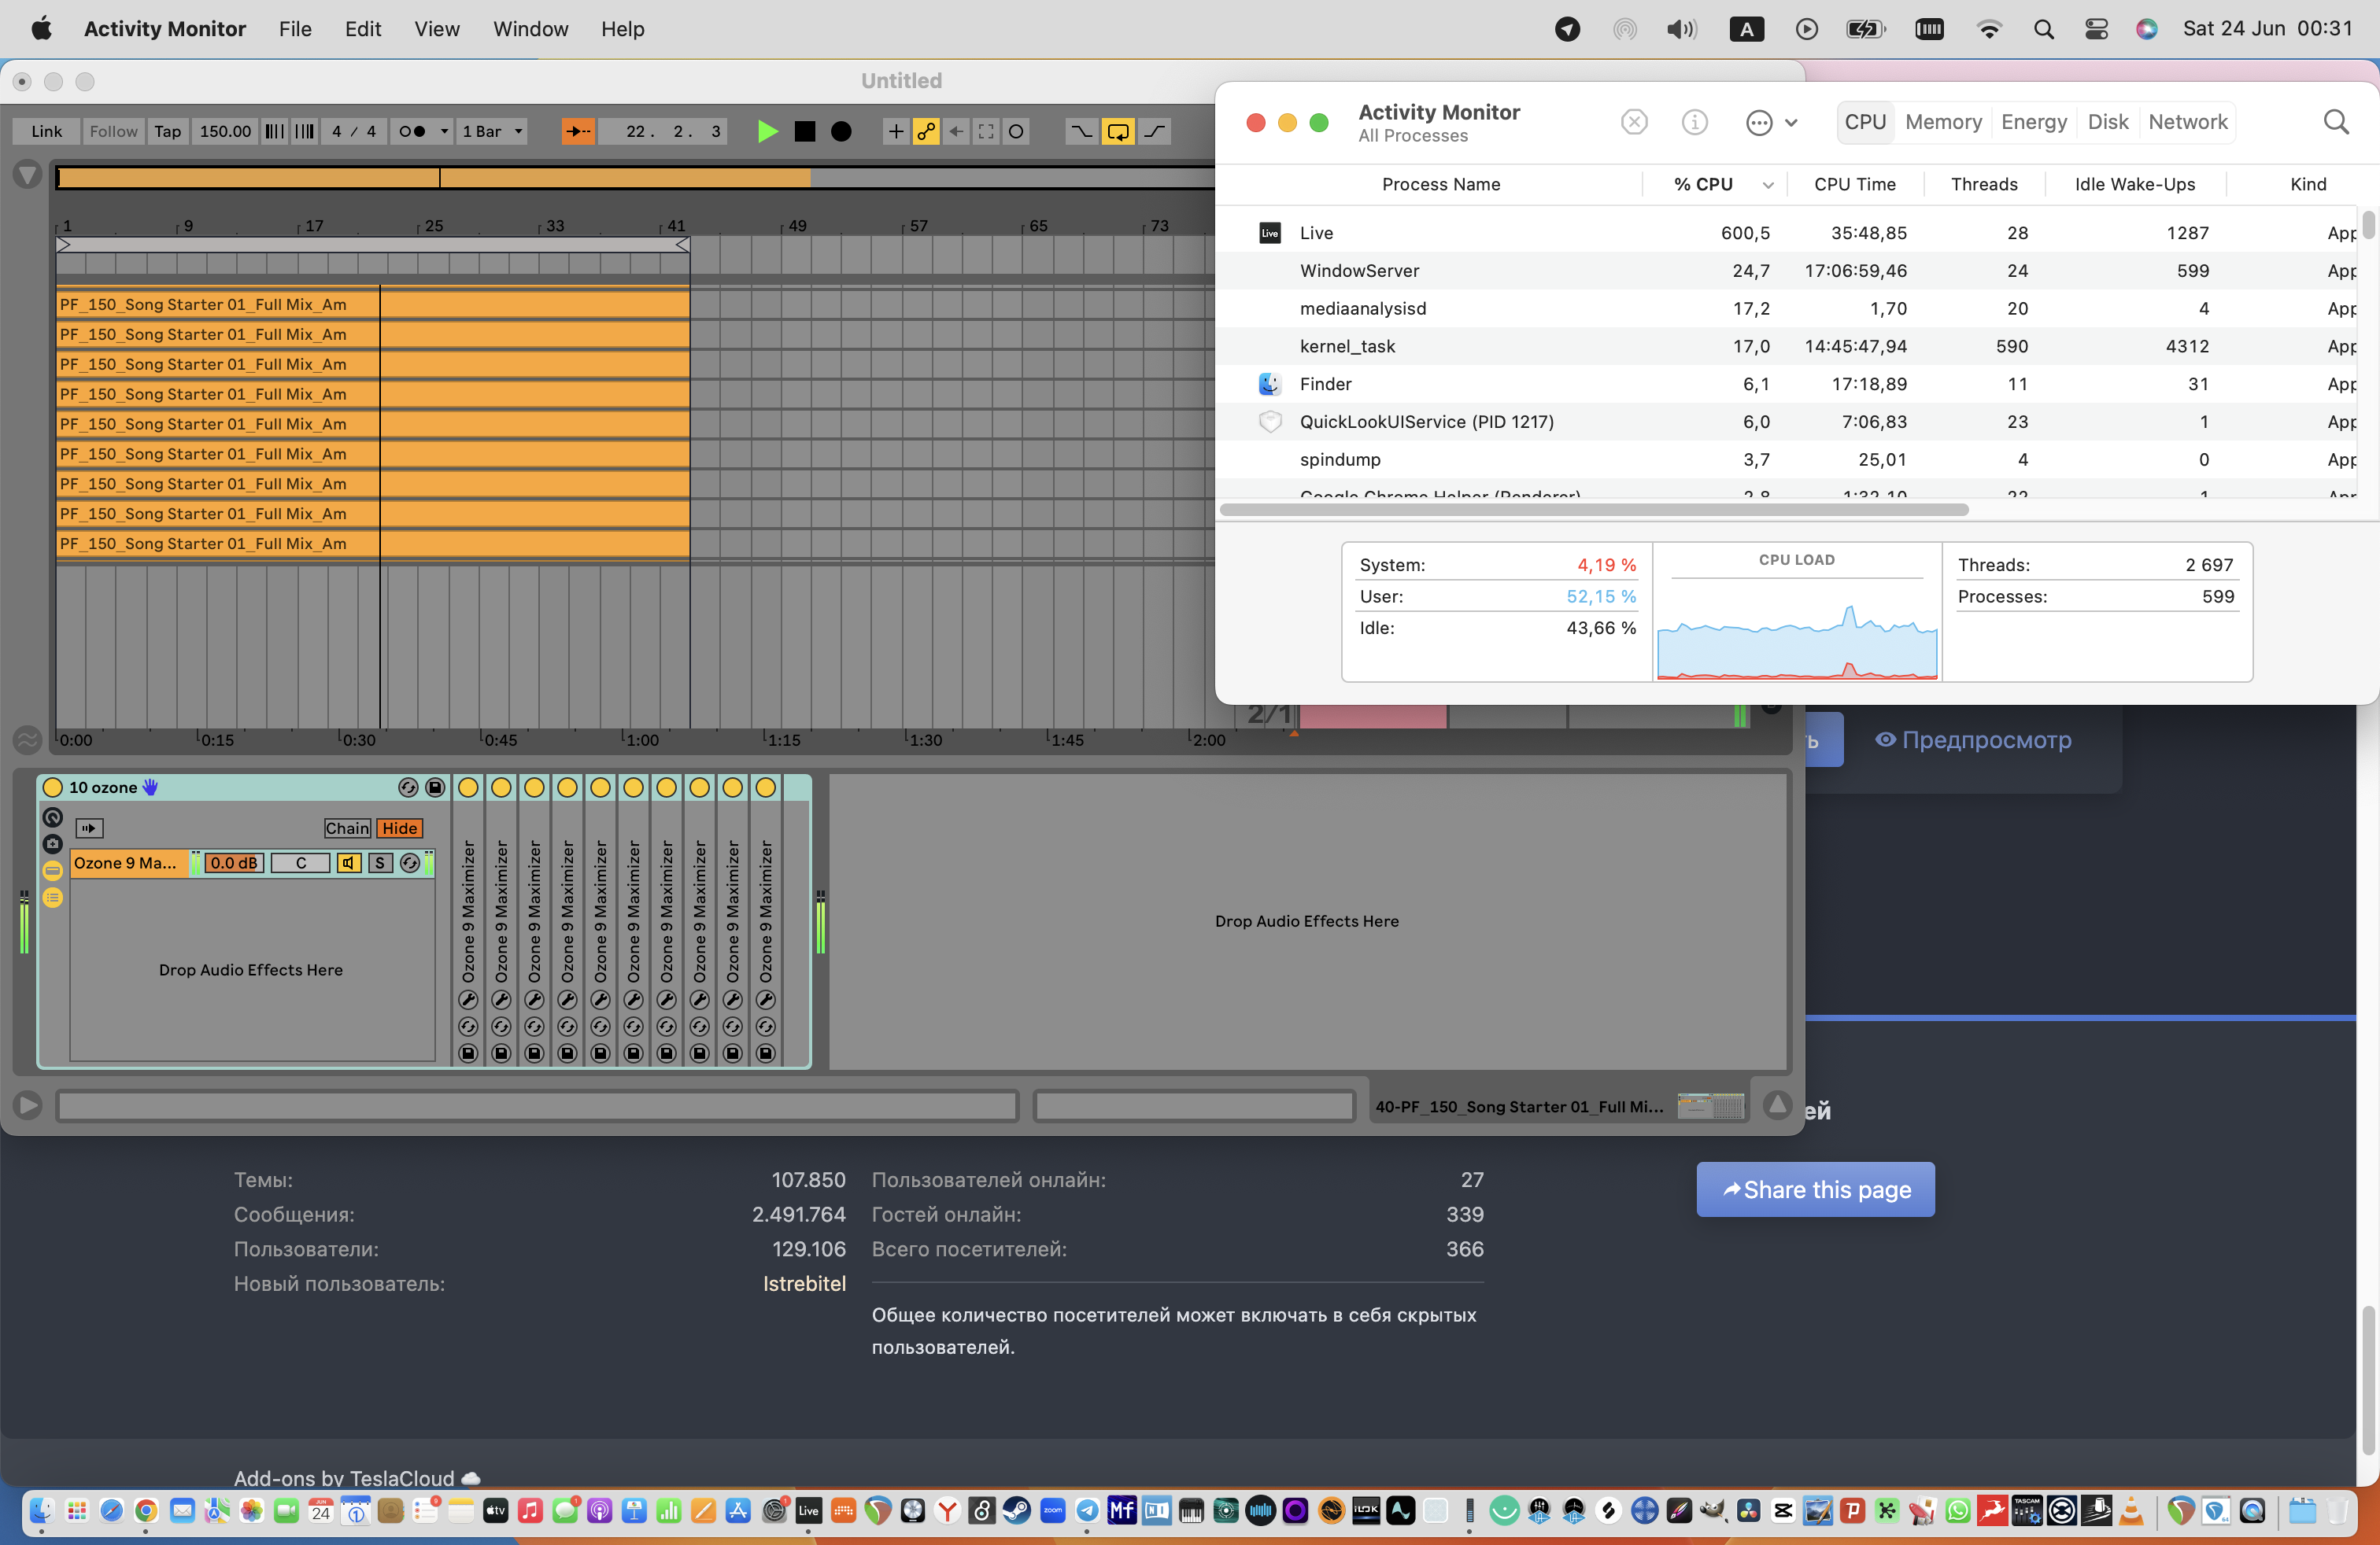Toggle the Link button in Live

pos(46,131)
